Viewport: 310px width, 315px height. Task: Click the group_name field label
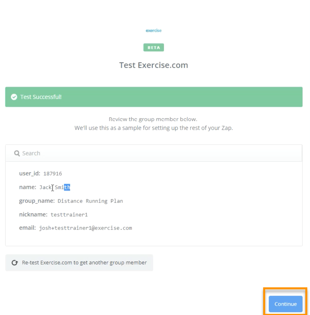(x=37, y=201)
